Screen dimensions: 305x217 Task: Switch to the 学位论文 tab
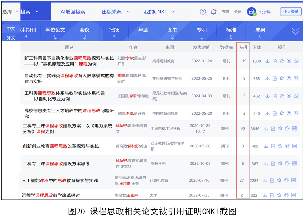[x=55, y=30]
